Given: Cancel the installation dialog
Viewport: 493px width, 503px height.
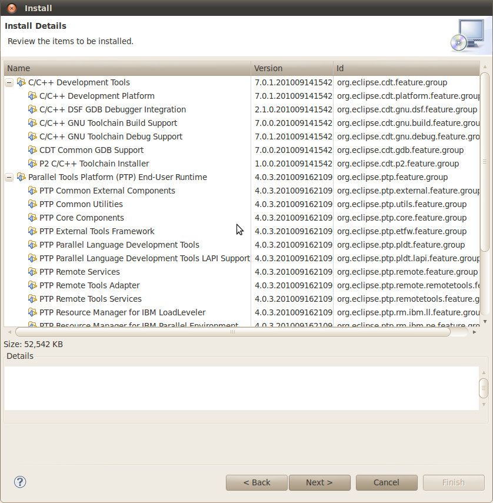Looking at the screenshot, I should coord(387,482).
